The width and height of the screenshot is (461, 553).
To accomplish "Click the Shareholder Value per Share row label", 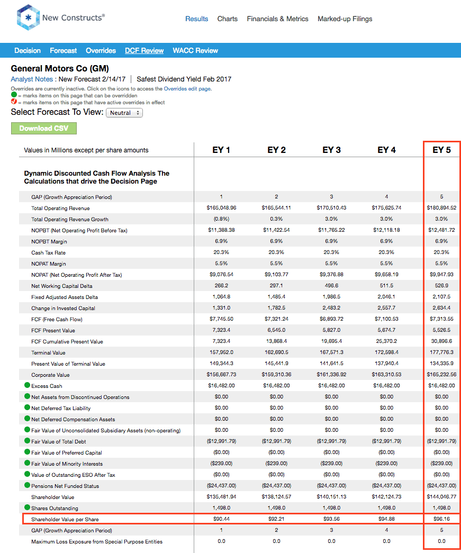I will 65,520.
